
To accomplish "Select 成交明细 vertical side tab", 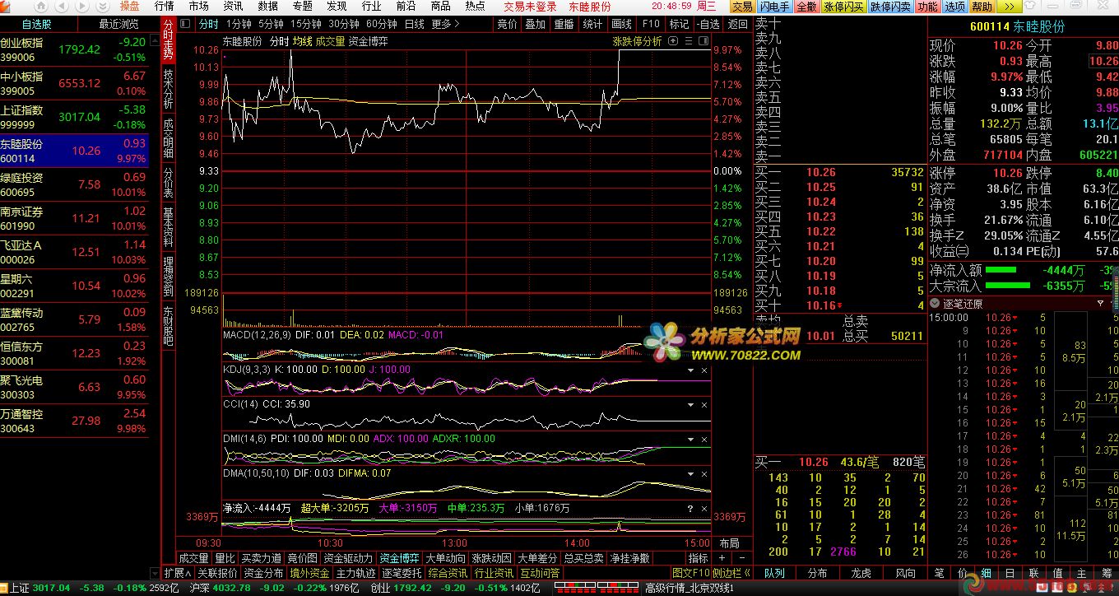I will click(168, 139).
